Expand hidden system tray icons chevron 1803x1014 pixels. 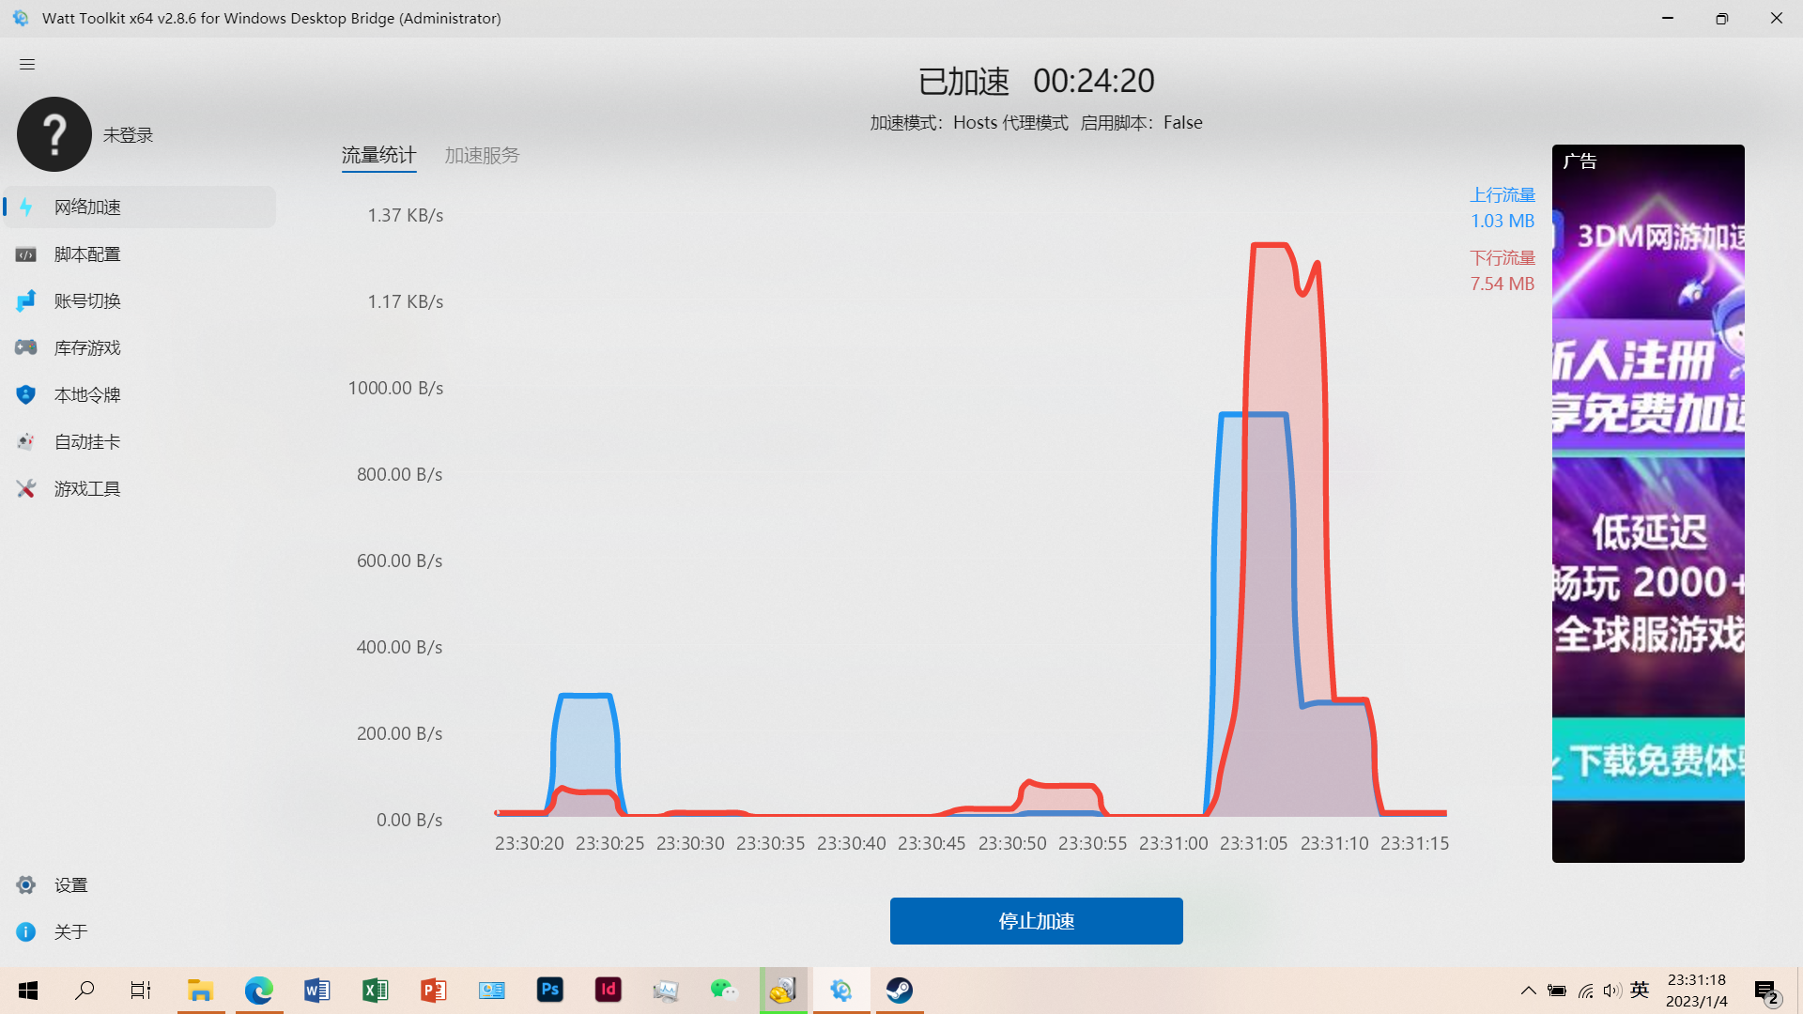click(x=1528, y=991)
